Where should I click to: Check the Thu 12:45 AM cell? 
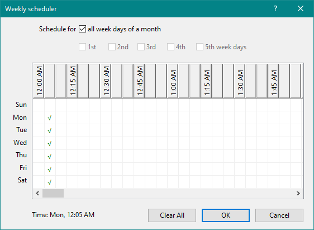pos(139,156)
